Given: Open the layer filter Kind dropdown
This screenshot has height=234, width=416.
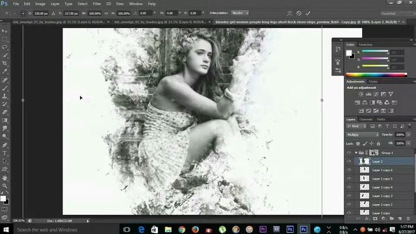Looking at the screenshot, I should click(x=357, y=126).
